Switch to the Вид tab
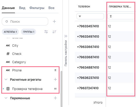This screenshot has width=136, height=107. 22,8
